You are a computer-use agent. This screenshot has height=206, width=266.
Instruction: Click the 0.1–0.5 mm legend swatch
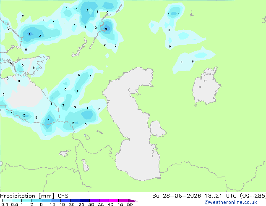(x=7, y=201)
